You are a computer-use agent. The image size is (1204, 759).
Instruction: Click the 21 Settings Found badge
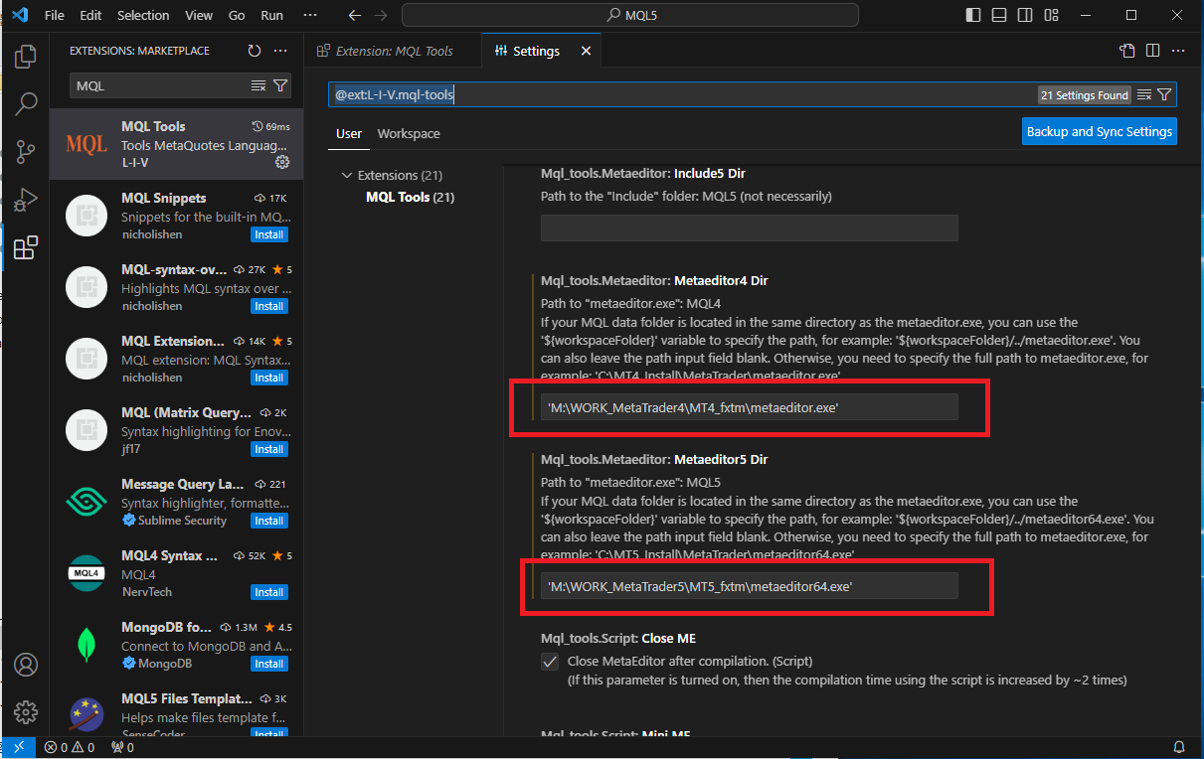click(1085, 95)
